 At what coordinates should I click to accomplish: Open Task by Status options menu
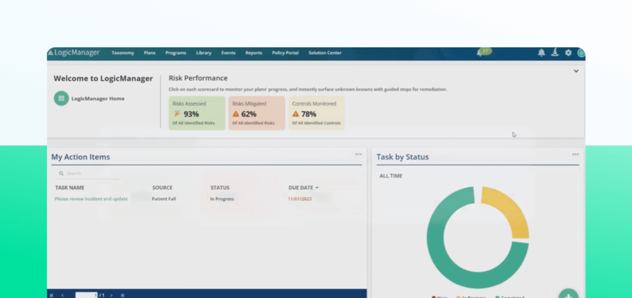[x=575, y=155]
